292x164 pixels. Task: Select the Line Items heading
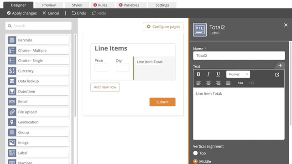111,48
